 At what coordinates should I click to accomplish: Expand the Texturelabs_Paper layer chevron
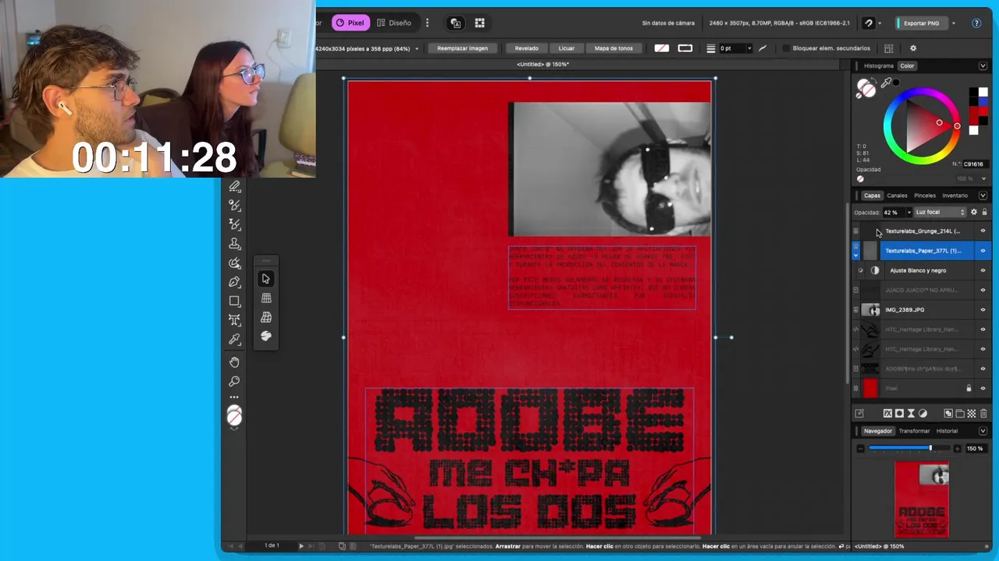[x=855, y=255]
